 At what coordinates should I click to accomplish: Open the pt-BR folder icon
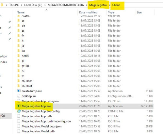tap(19, 66)
